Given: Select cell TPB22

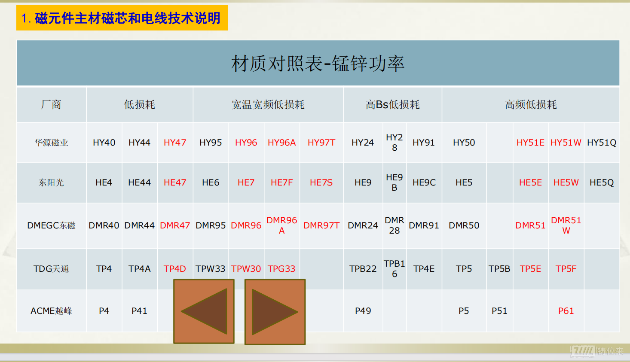Looking at the screenshot, I should [363, 269].
